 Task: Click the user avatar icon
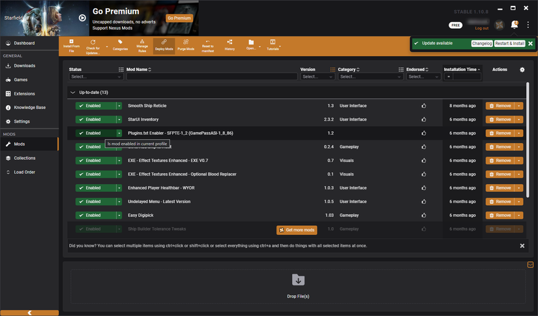tap(500, 25)
